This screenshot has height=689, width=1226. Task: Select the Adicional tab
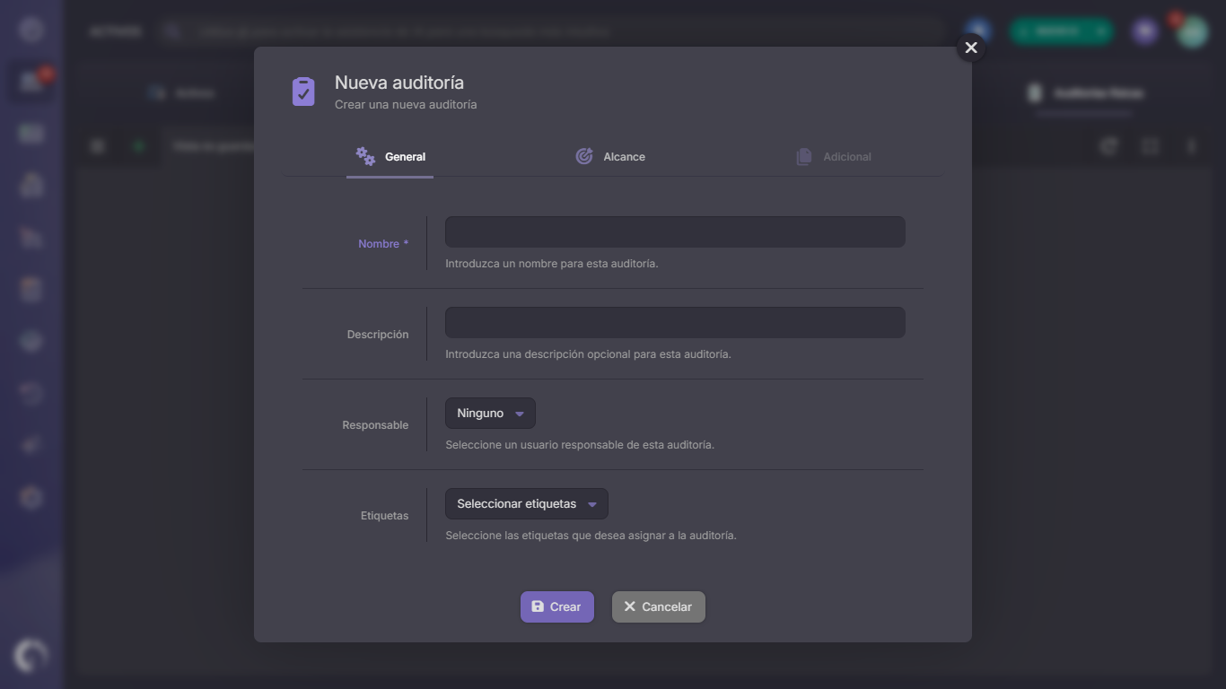click(834, 156)
